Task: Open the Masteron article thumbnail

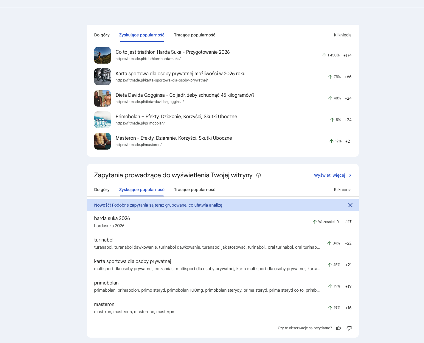Action: click(102, 141)
